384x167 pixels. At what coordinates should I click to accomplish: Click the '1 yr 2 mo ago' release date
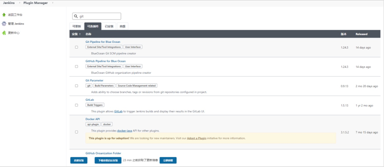click(364, 106)
